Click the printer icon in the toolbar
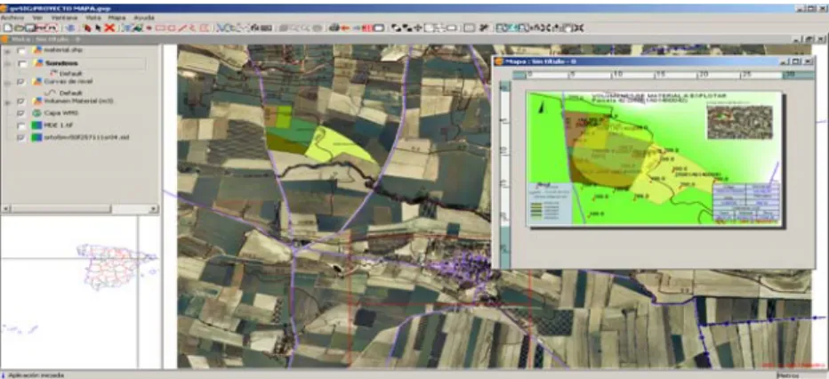Viewport: 829px width, 379px height. (x=334, y=28)
